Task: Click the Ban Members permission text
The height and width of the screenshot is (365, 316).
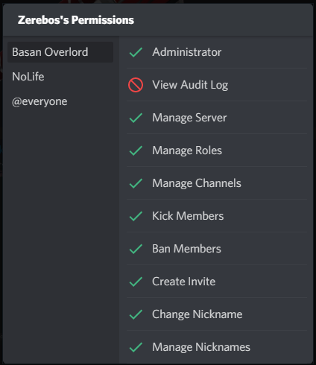Action: tap(186, 249)
